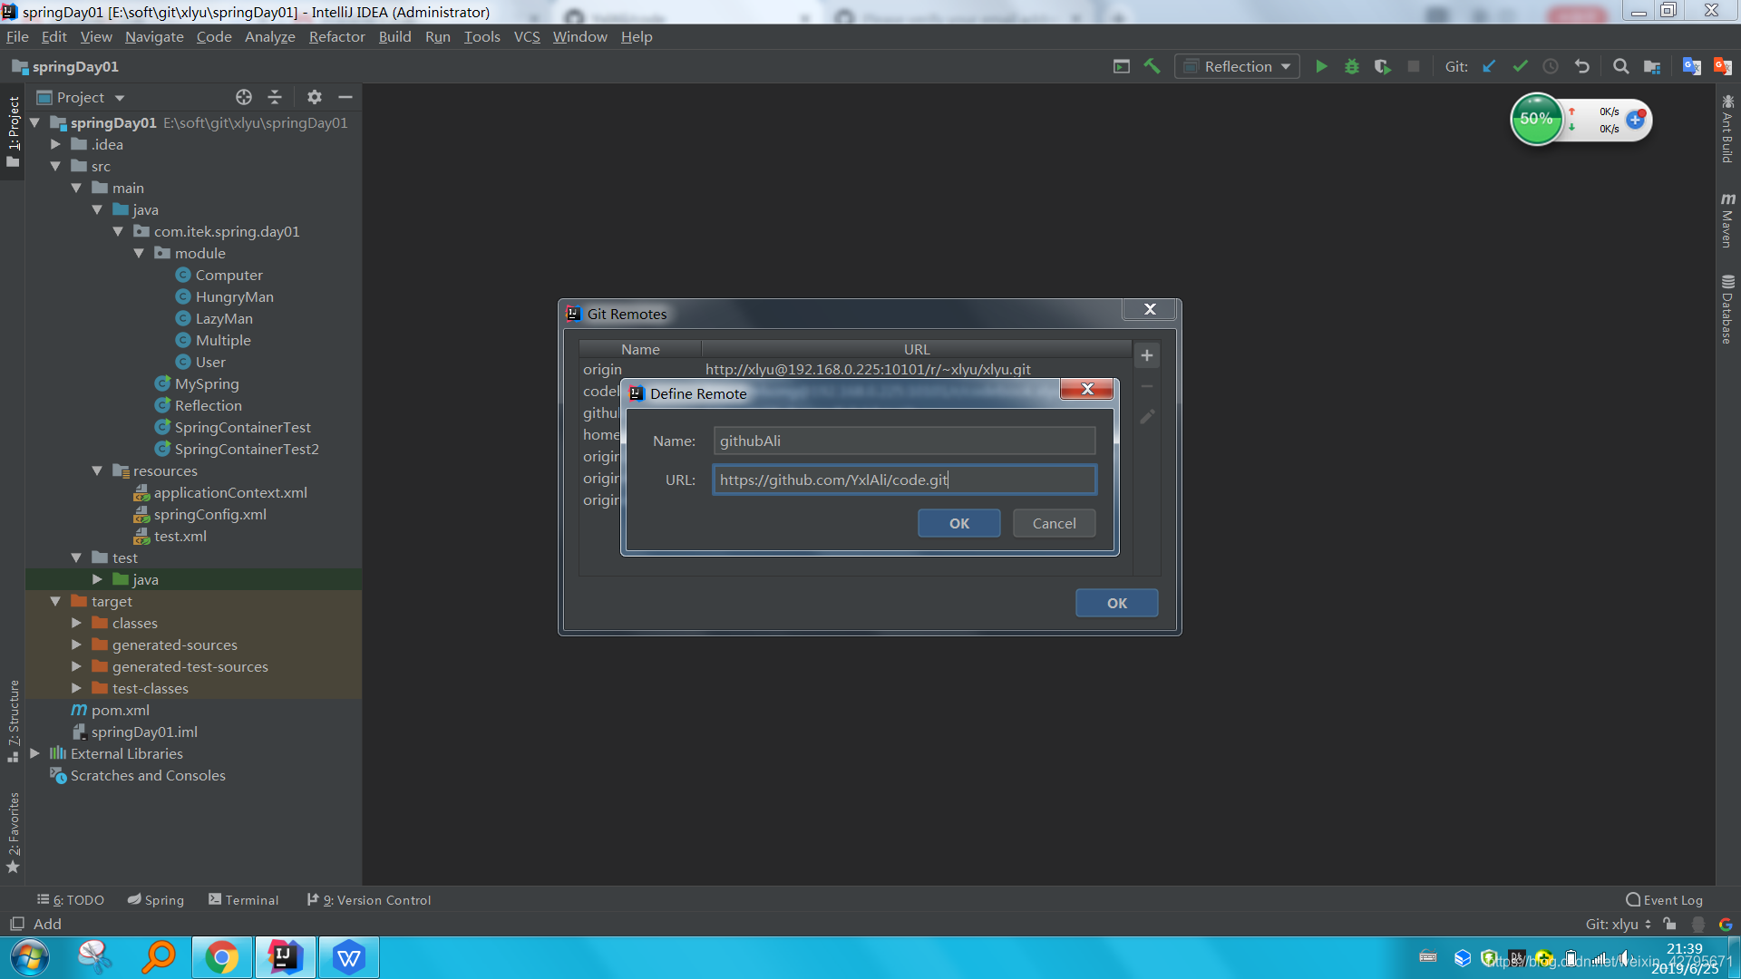The width and height of the screenshot is (1741, 979).
Task: Click the Debug bug icon
Action: click(x=1351, y=66)
